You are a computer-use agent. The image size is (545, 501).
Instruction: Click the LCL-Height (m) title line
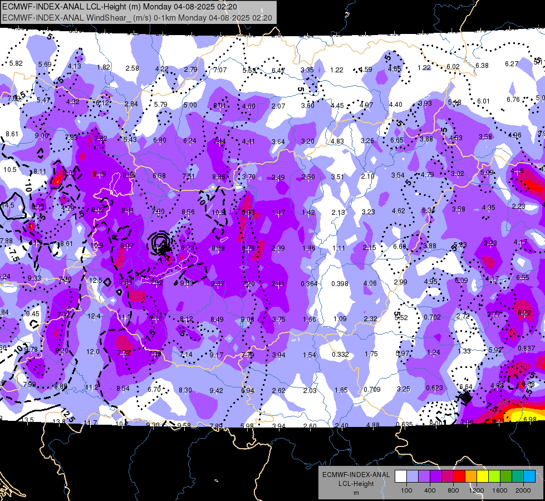click(x=120, y=7)
